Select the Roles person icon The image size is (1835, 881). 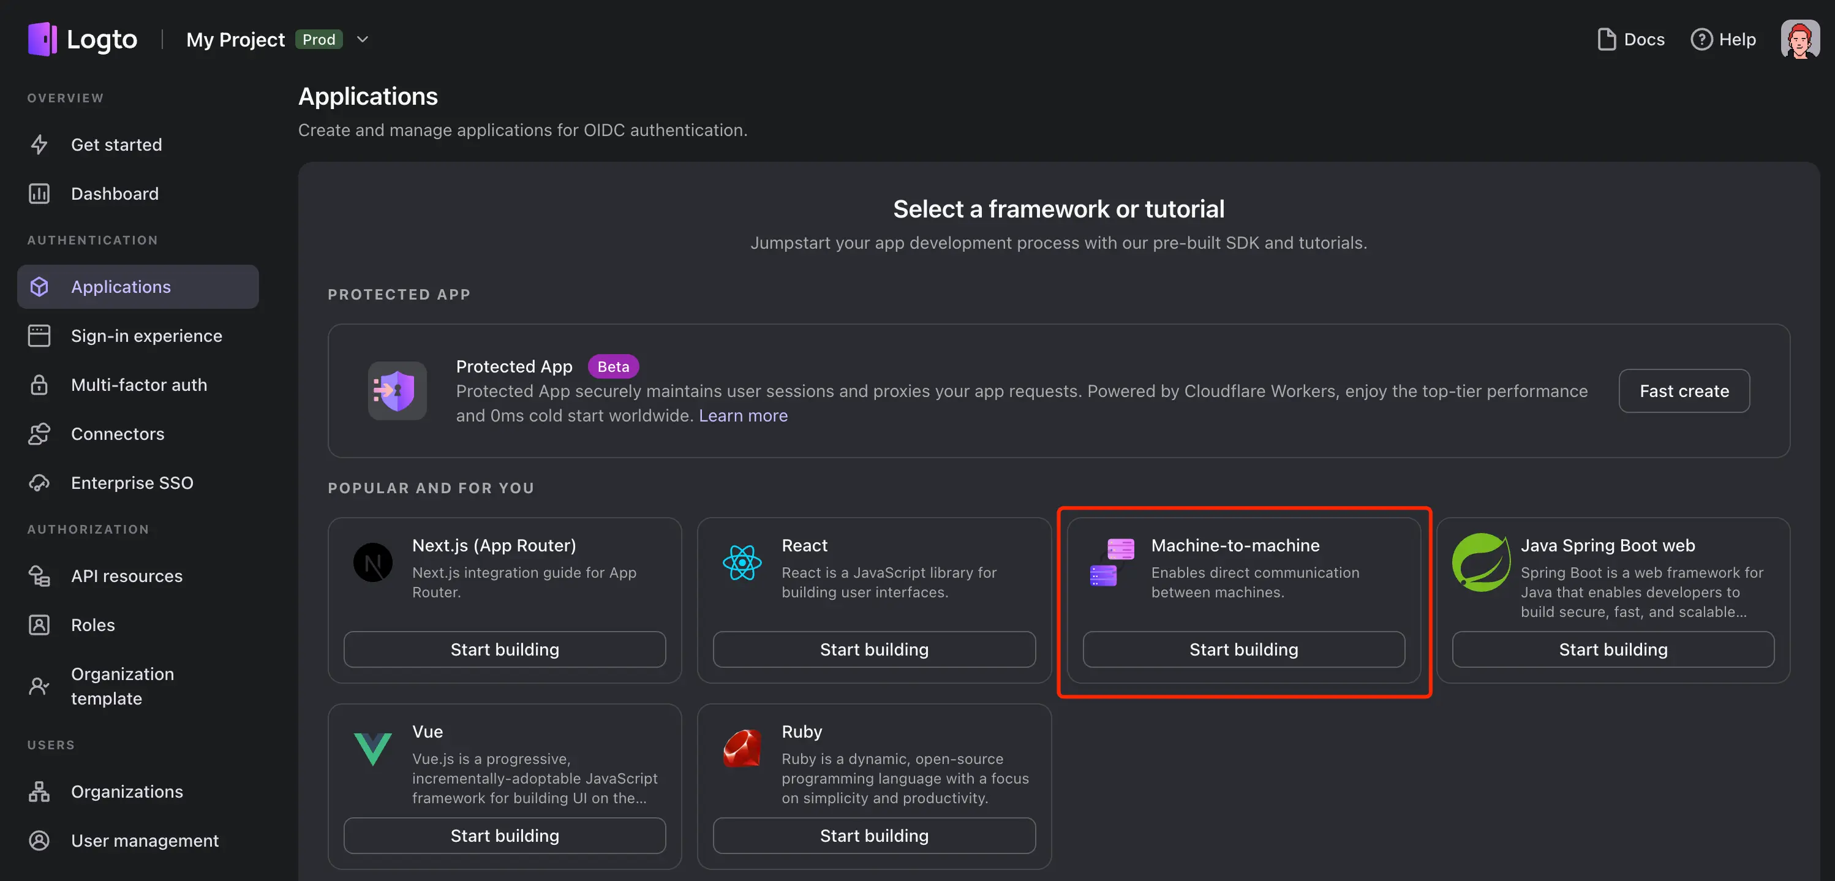(x=40, y=624)
